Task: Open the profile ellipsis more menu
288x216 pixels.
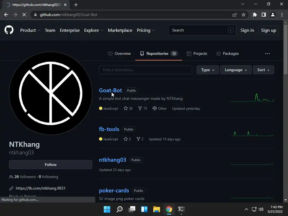Action: [267, 53]
